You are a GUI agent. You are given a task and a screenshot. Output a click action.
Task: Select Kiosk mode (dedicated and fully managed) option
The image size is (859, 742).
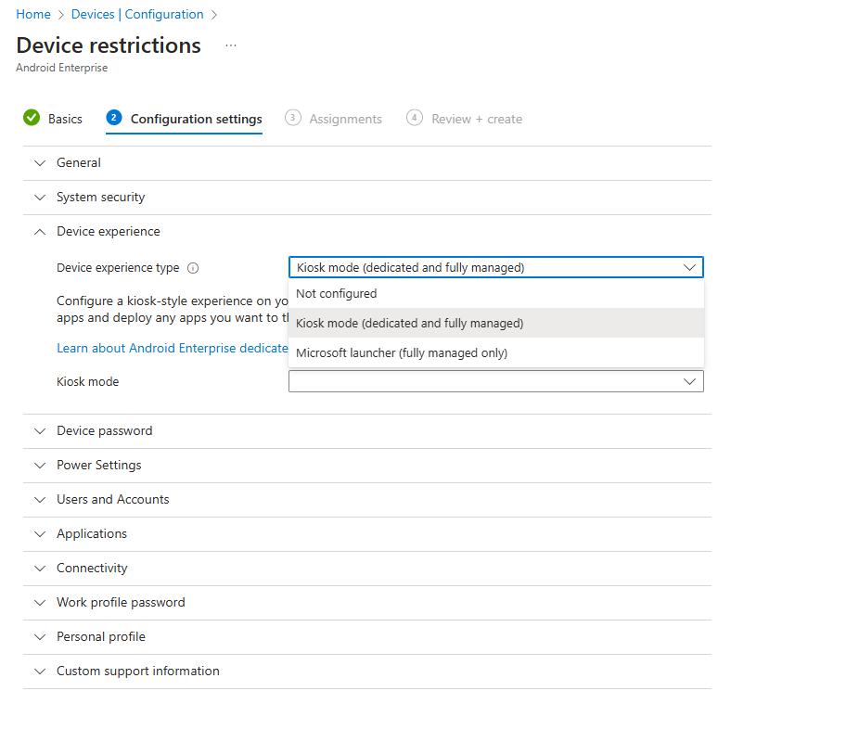click(x=410, y=323)
